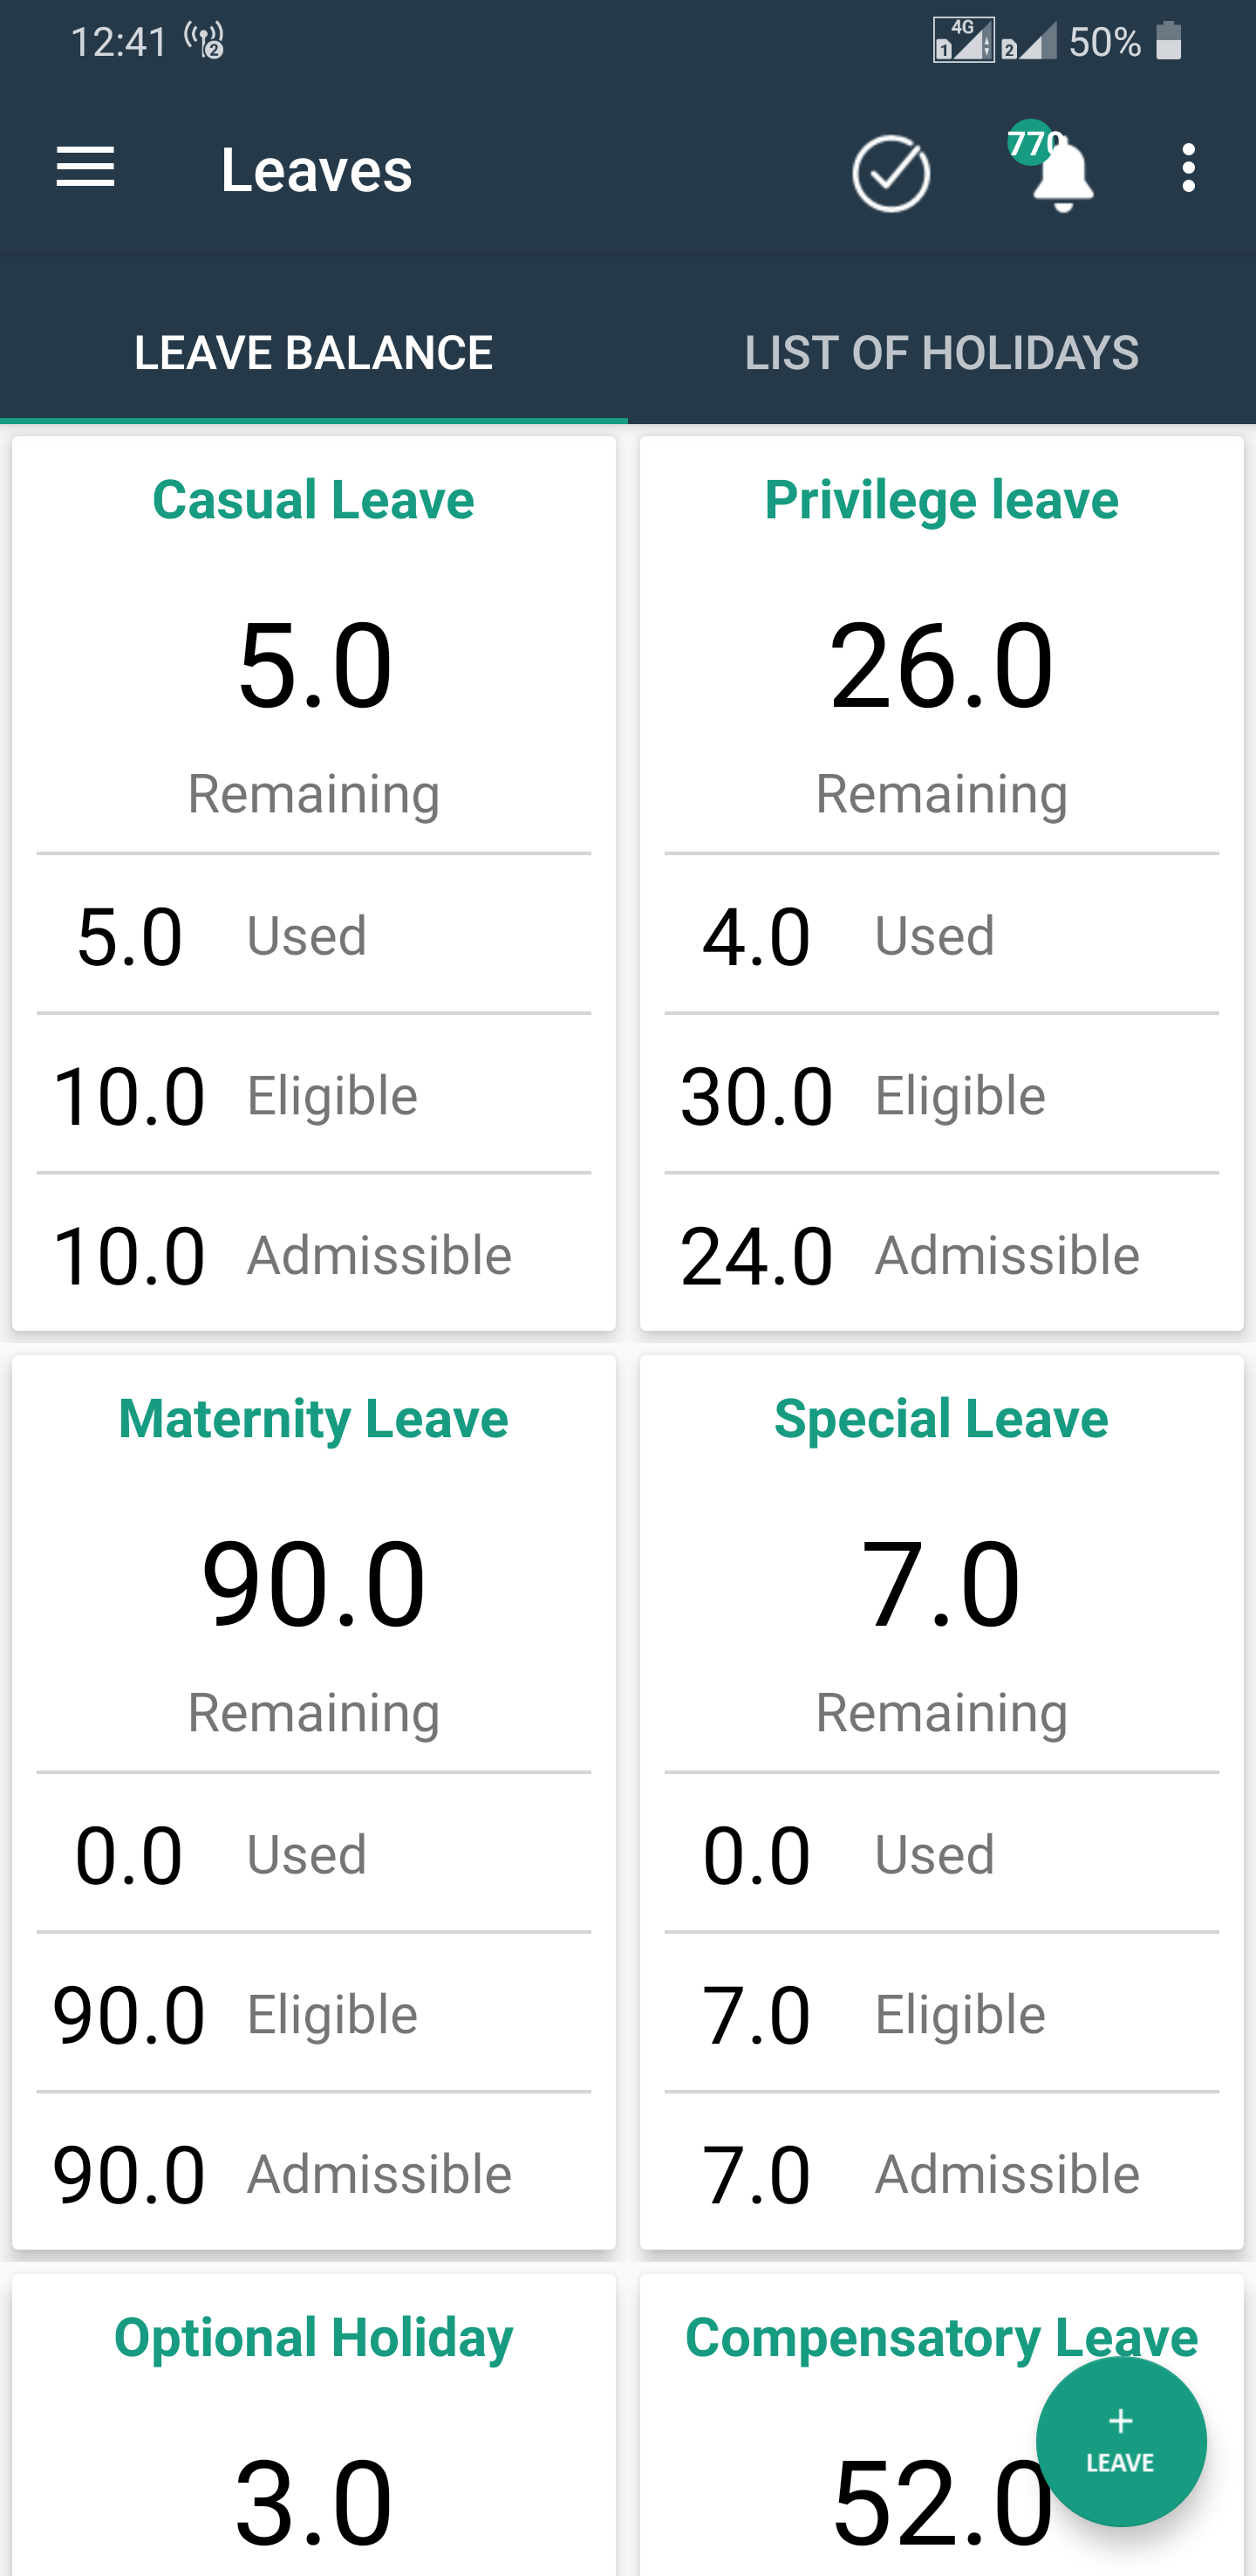Open the Compensatory Leave card title

pos(941,2337)
